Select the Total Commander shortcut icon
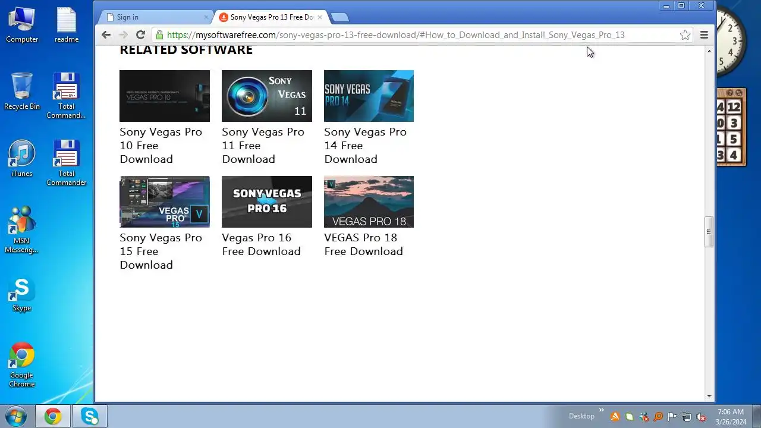Image resolution: width=761 pixels, height=428 pixels. pyautogui.click(x=66, y=163)
